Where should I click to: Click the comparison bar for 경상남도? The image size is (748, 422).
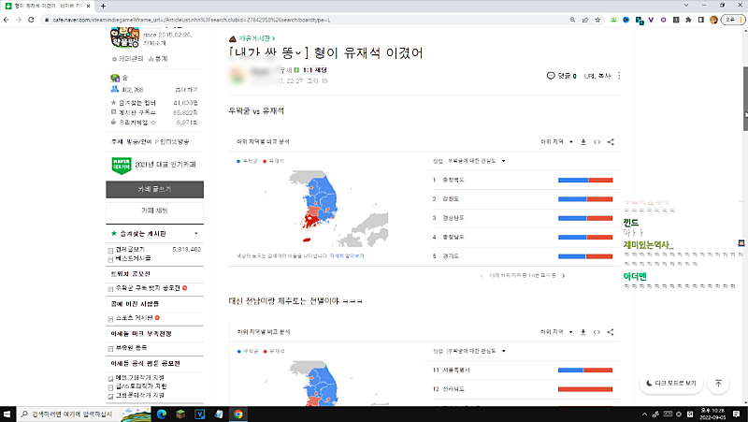(585, 218)
